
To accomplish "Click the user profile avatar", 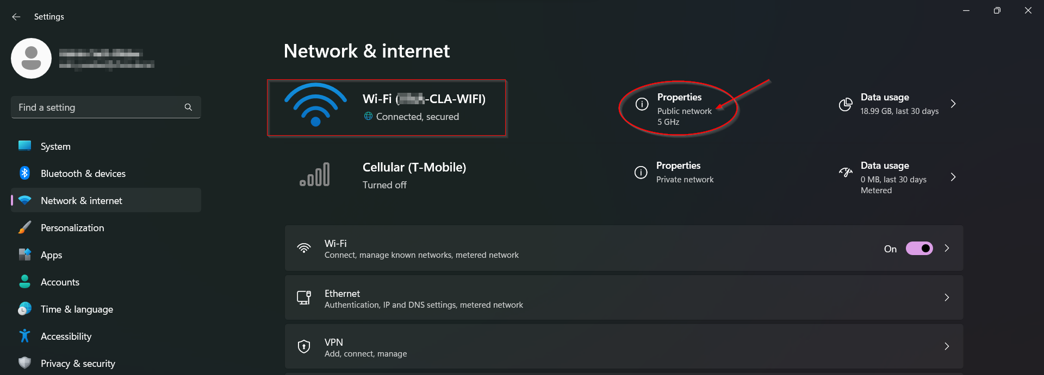I will (x=31, y=58).
